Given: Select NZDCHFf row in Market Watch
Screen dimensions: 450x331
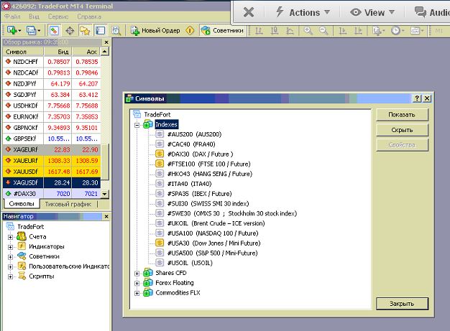Looking at the screenshot, I should (x=52, y=62).
